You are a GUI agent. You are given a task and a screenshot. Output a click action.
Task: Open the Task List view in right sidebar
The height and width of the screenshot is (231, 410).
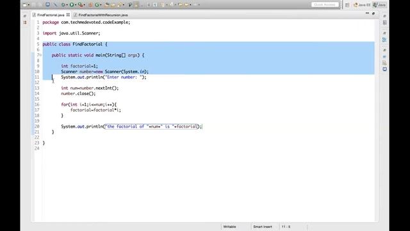click(384, 23)
